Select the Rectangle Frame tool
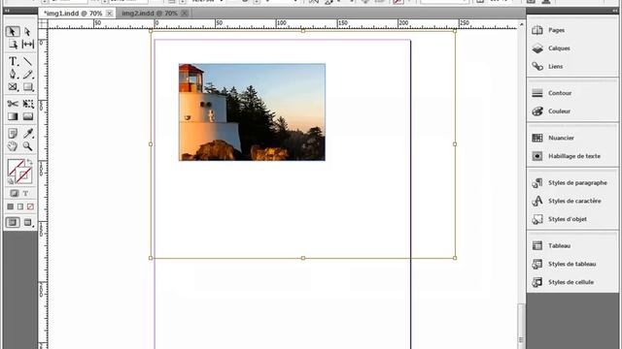This screenshot has width=622, height=349. point(13,86)
